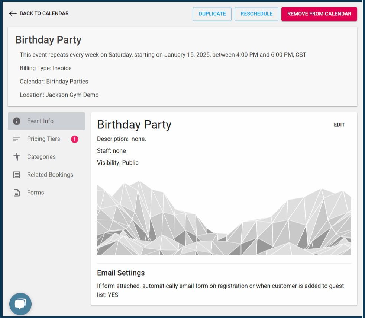Click REMOVE FROM CALENDAR
Screen dimensions: 365x318
point(319,14)
